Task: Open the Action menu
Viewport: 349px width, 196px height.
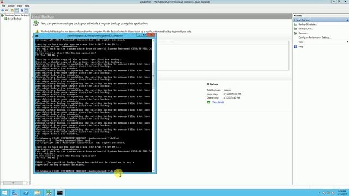Action: click(x=11, y=6)
